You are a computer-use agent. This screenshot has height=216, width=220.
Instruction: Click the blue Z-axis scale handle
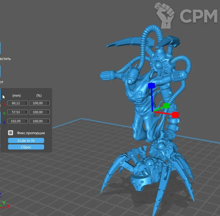151,86
